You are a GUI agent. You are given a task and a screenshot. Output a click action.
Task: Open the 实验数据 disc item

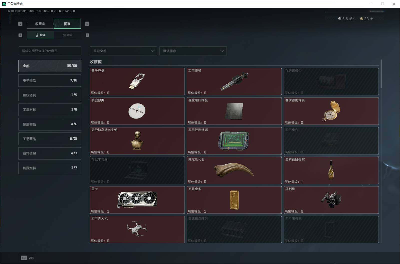tap(137, 111)
